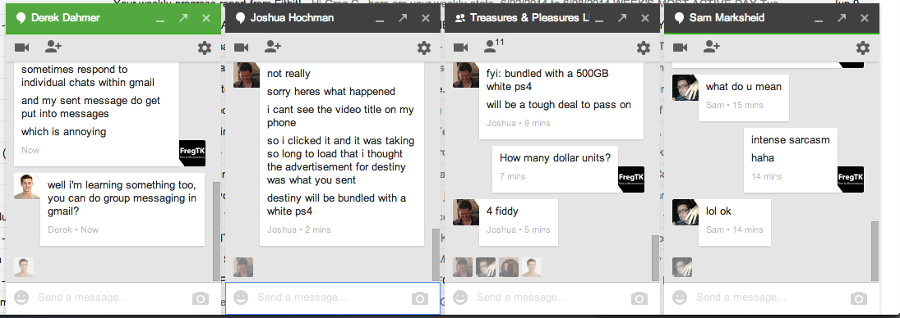Pop out the Sam Marksheid chat window

tap(842, 18)
